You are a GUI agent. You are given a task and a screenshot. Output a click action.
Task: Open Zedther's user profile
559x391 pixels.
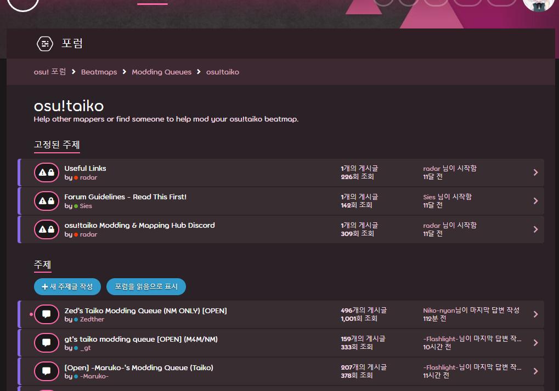pyautogui.click(x=92, y=319)
